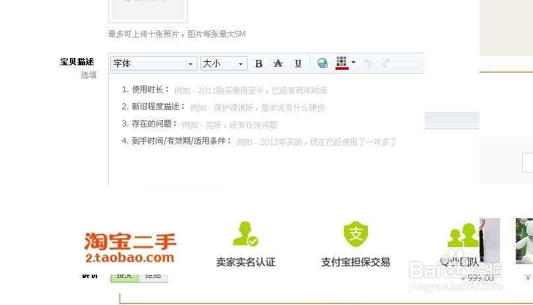The image size is (533, 305).
Task: Click the teddy bear product thumbnail
Action: [524, 241]
